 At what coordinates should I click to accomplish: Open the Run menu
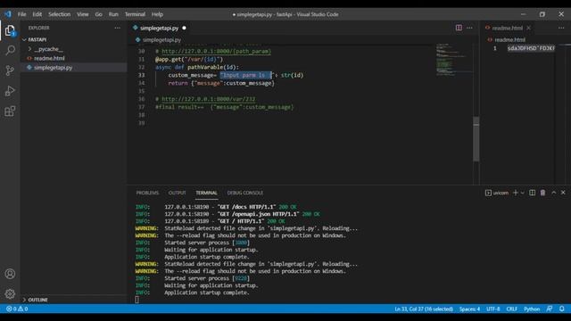(113, 14)
